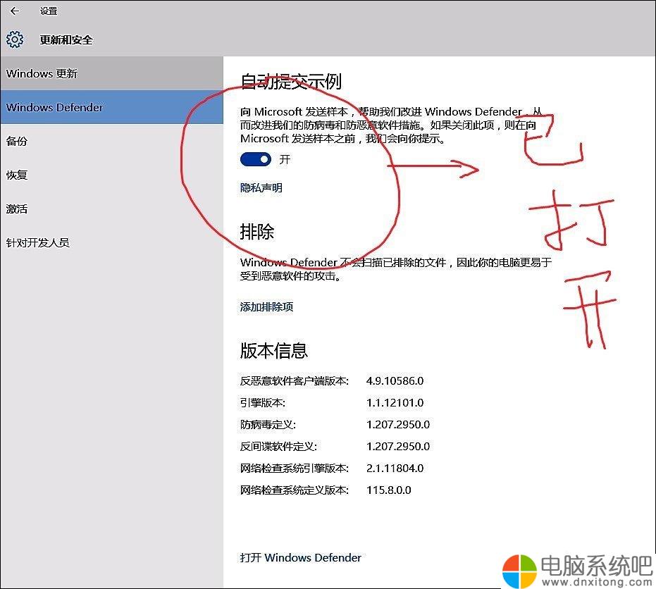Click the 打开 Windows Defender link
The image size is (656, 589).
pos(300,557)
